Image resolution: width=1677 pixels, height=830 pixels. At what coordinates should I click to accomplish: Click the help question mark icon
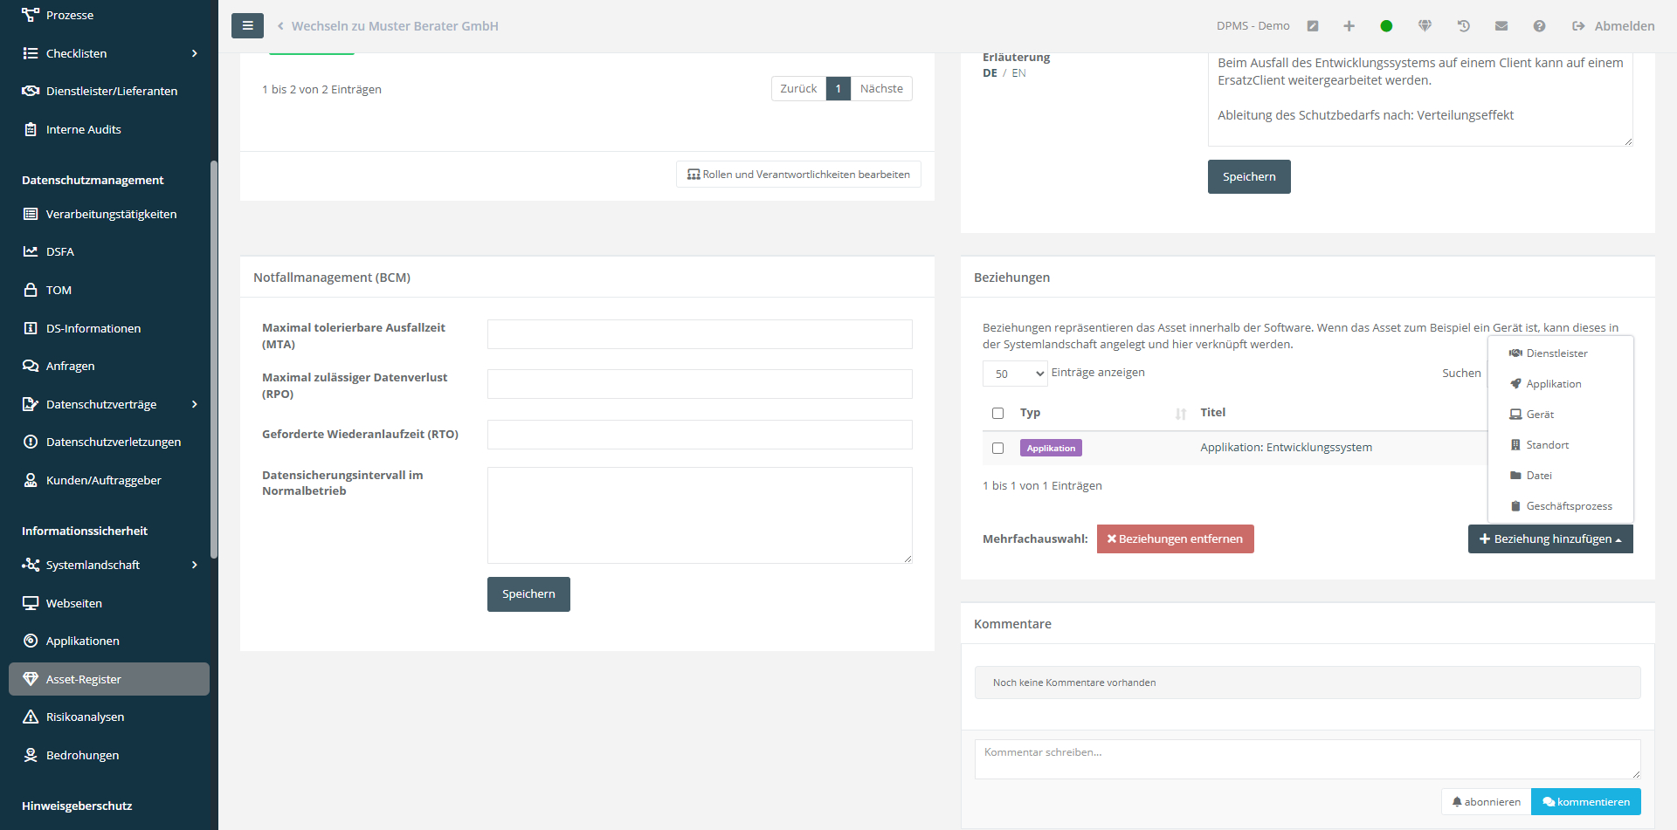[x=1539, y=26]
